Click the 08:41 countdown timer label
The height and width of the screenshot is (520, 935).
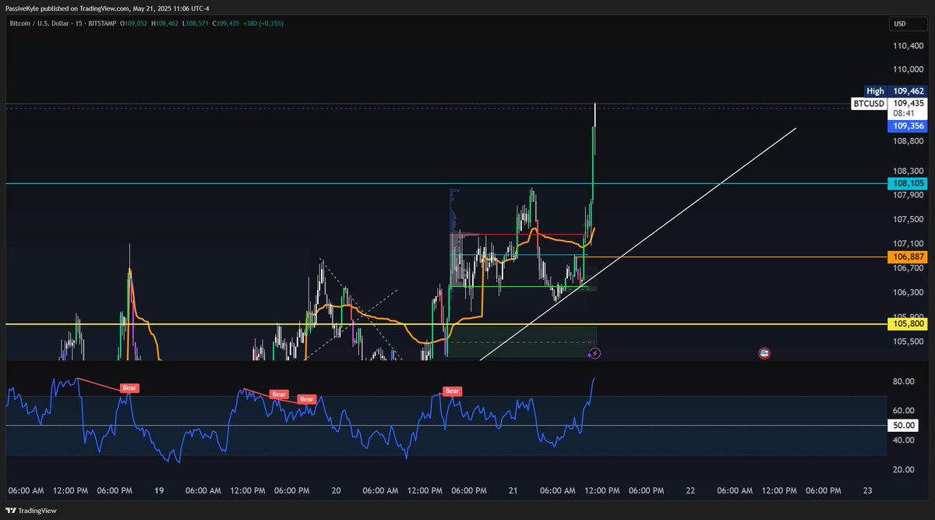904,113
